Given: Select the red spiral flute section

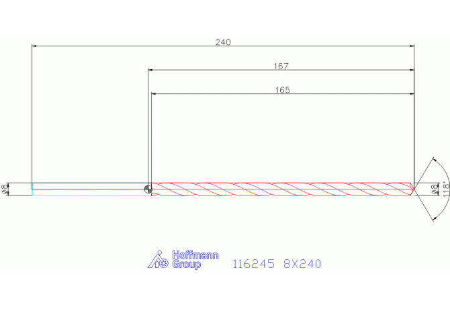Looking at the screenshot, I should 282,189.
